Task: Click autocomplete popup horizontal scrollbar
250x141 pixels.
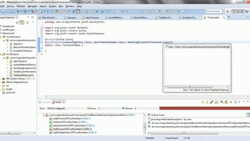Action: (190, 87)
